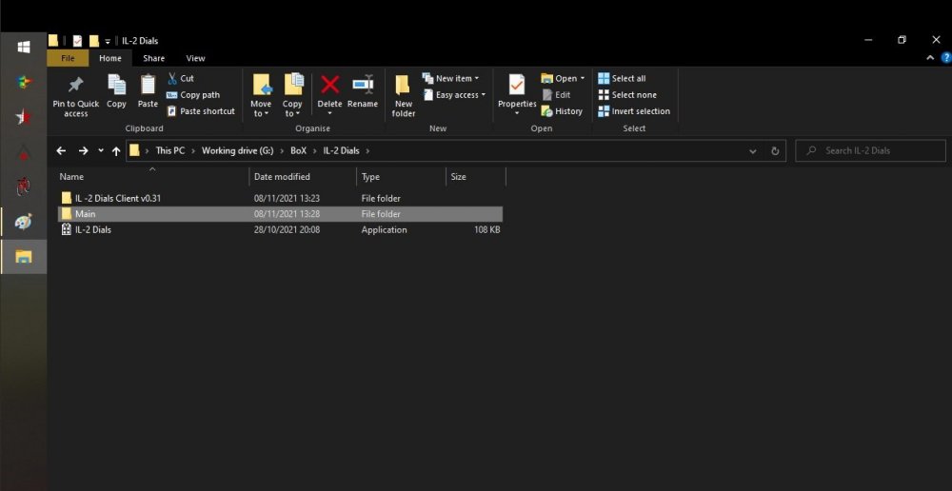The image size is (952, 491).
Task: Open the Paint palette taskbar icon
Action: [24, 222]
